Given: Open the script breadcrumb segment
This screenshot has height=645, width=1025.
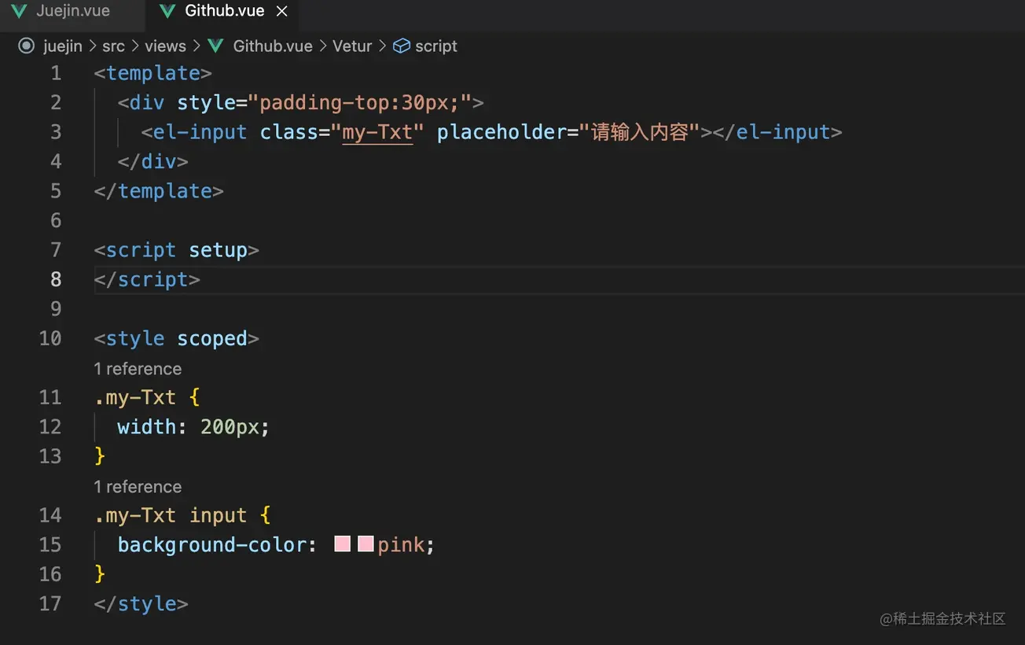Looking at the screenshot, I should (x=436, y=46).
